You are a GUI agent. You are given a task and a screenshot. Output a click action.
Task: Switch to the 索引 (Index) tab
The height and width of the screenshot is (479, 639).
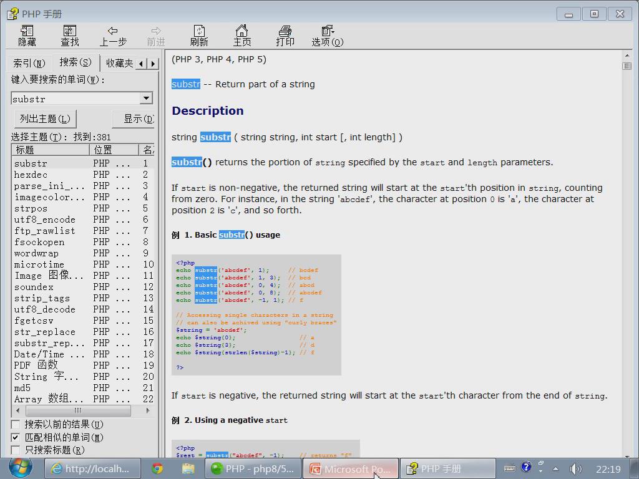pyautogui.click(x=29, y=63)
